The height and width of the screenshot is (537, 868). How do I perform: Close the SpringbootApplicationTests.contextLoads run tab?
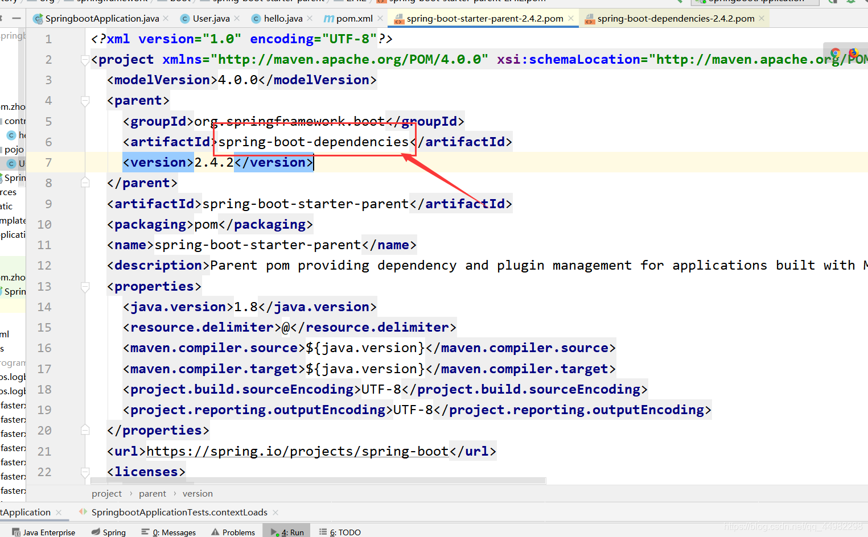(x=275, y=513)
